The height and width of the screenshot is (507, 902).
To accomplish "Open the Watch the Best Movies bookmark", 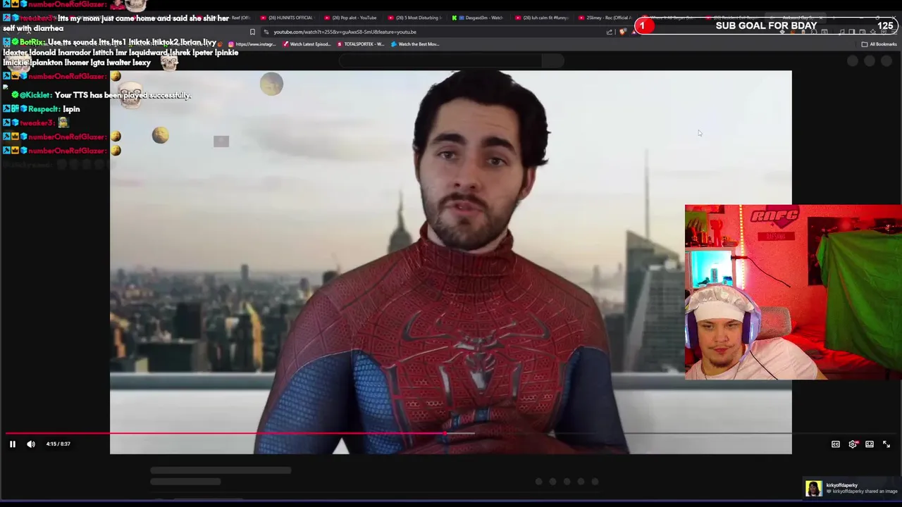I will (x=415, y=44).
